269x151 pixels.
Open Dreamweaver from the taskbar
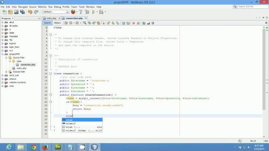[58, 147]
